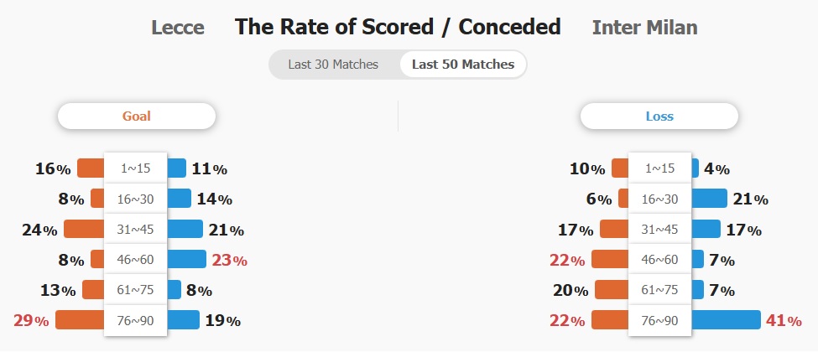The height and width of the screenshot is (352, 818).
Task: Click the 31~45 interval in Loss chart
Action: [x=659, y=230]
